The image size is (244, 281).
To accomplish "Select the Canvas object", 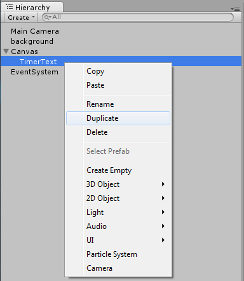I will [24, 51].
